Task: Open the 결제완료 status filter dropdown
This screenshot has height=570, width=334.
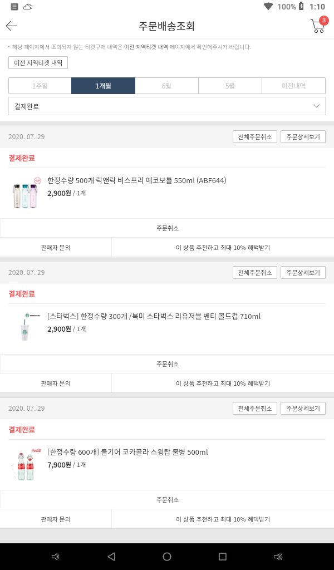Action: click(x=167, y=106)
